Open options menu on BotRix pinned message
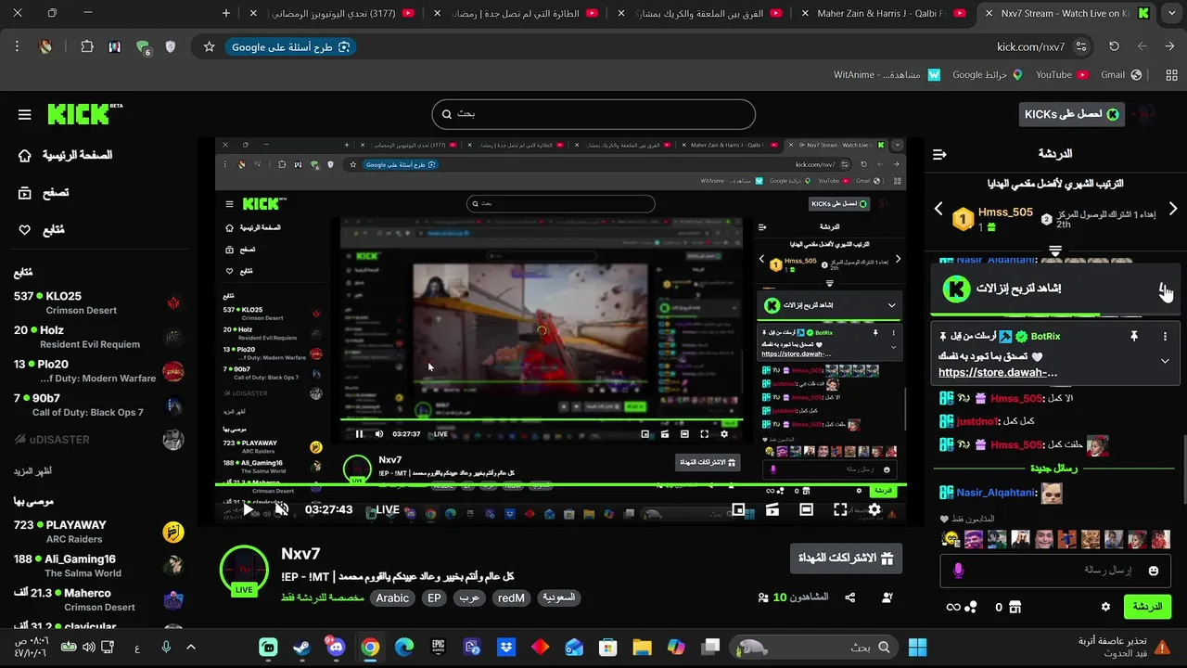Screen dimensions: 1187x668 1166,337
